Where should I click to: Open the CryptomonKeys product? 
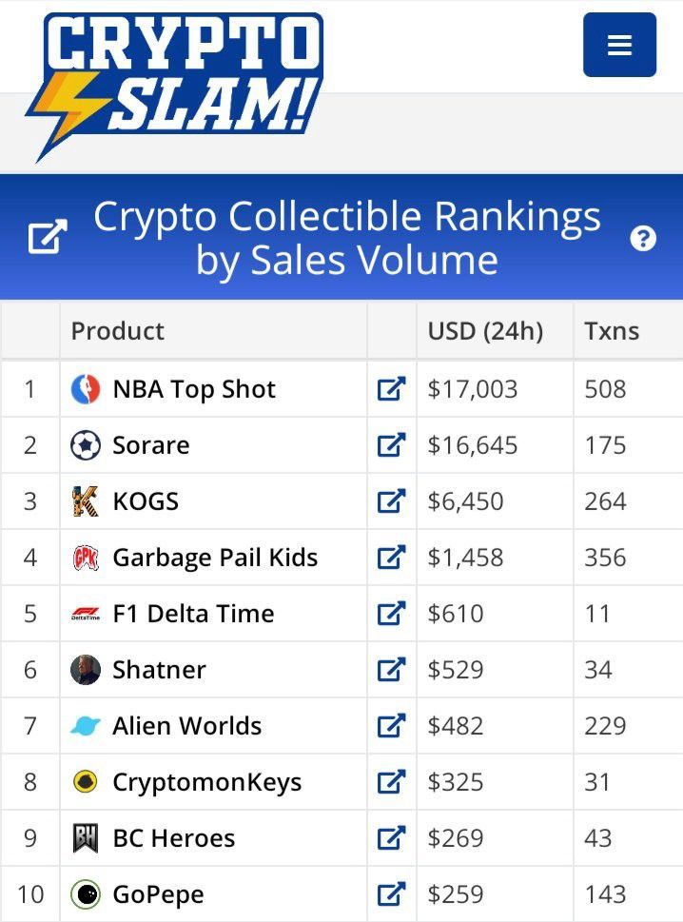tap(207, 783)
